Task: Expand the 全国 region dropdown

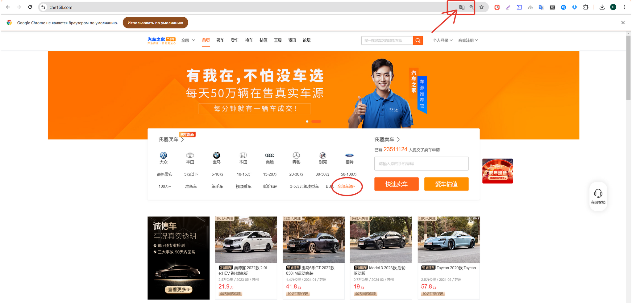Action: pos(188,40)
